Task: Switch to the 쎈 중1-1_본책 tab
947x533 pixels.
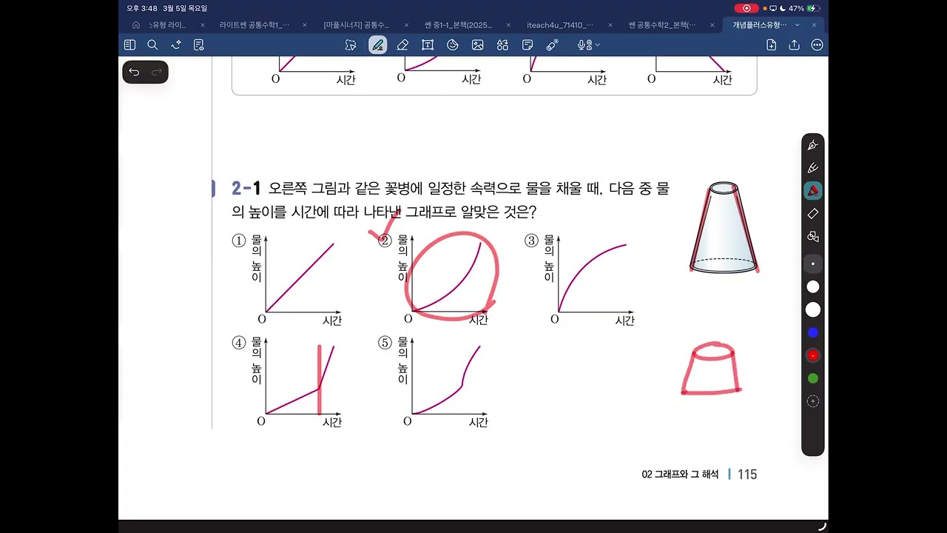Action: coord(459,24)
